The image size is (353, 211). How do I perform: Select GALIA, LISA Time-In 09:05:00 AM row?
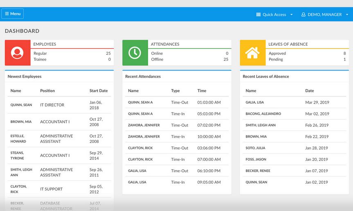(x=177, y=182)
